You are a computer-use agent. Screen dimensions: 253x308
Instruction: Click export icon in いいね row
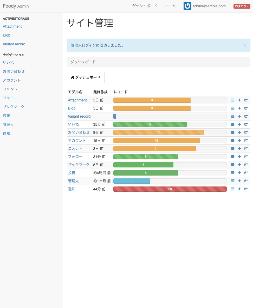click(246, 124)
